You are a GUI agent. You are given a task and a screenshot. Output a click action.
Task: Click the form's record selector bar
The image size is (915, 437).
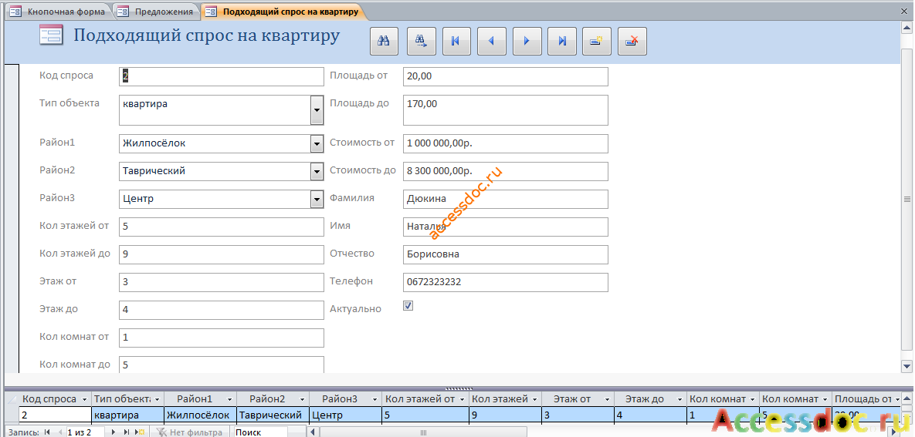pyautogui.click(x=12, y=219)
